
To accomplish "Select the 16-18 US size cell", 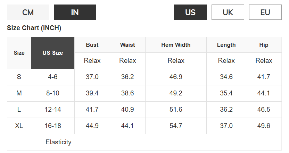I will pos(53,126).
